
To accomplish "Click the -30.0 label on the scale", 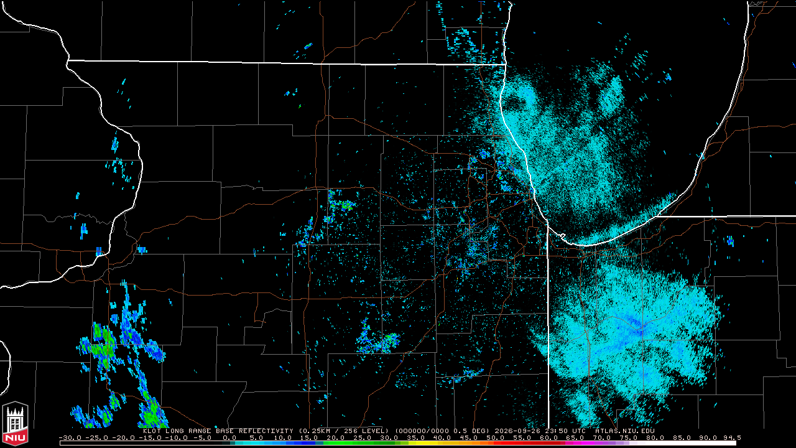I will pos(68,437).
